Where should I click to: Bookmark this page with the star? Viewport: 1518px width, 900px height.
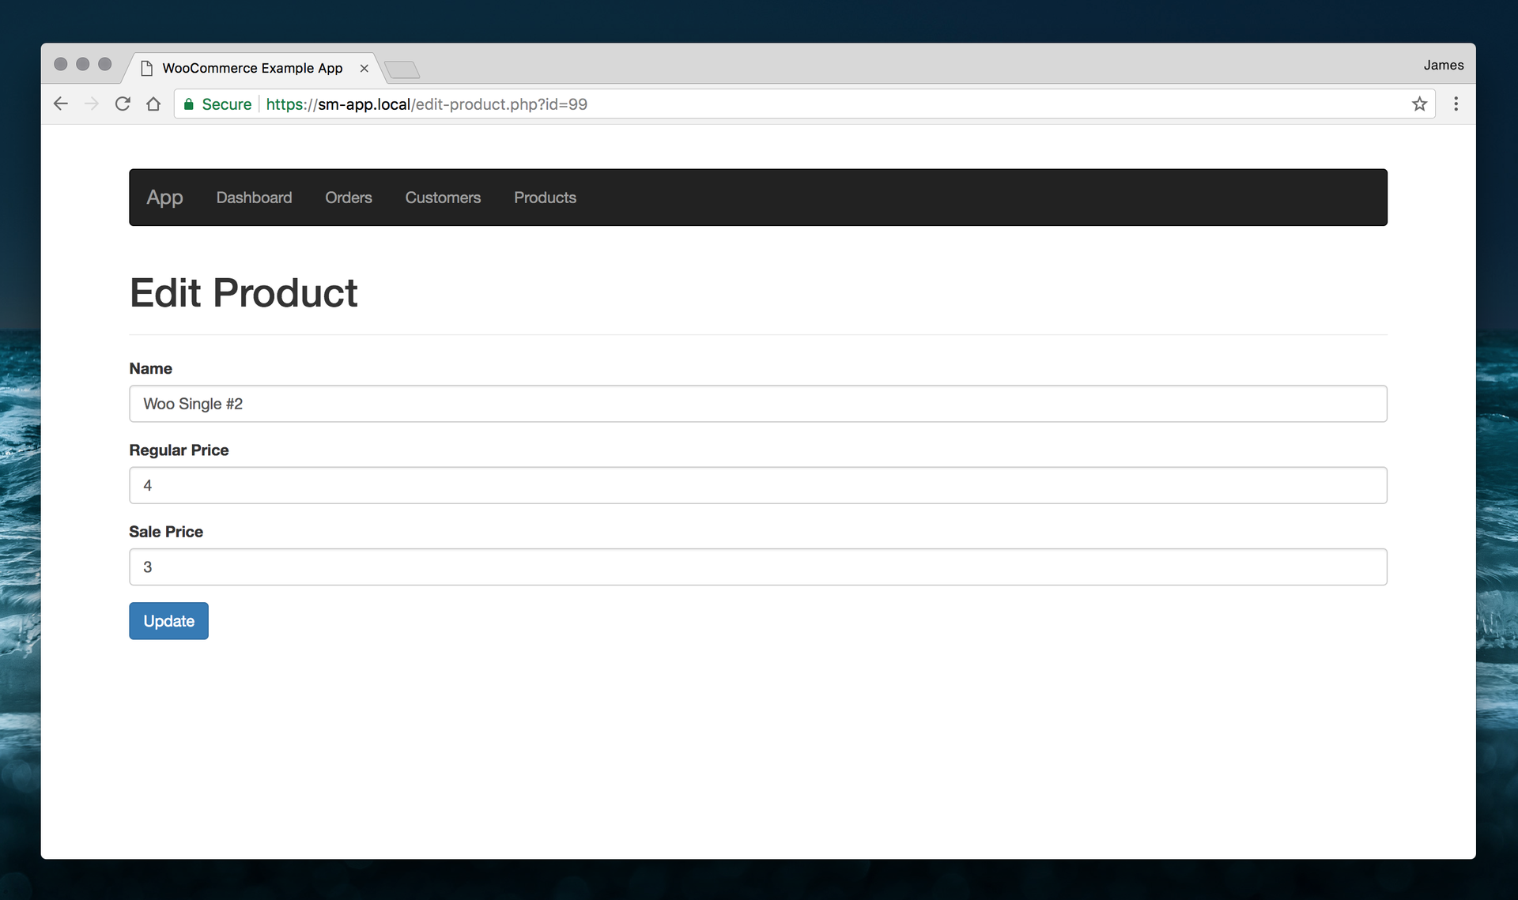1420,104
